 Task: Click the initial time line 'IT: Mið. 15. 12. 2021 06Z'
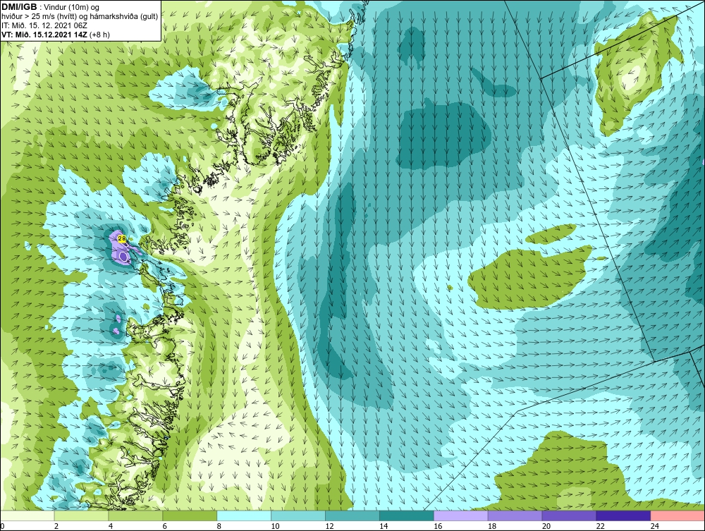pos(44,25)
